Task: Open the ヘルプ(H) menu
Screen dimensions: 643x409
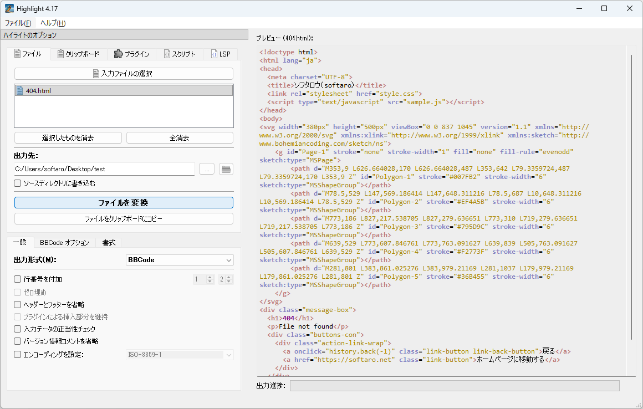Action: [53, 23]
